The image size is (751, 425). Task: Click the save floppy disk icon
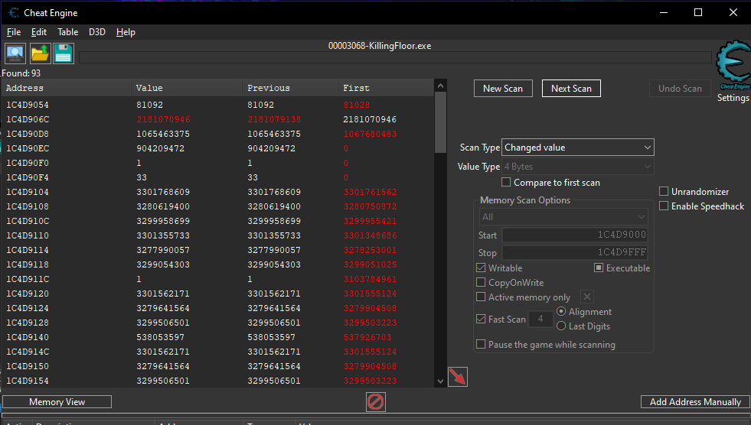[x=64, y=54]
